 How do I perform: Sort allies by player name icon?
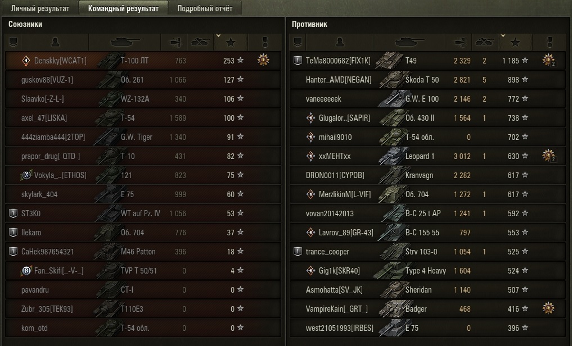(x=55, y=42)
